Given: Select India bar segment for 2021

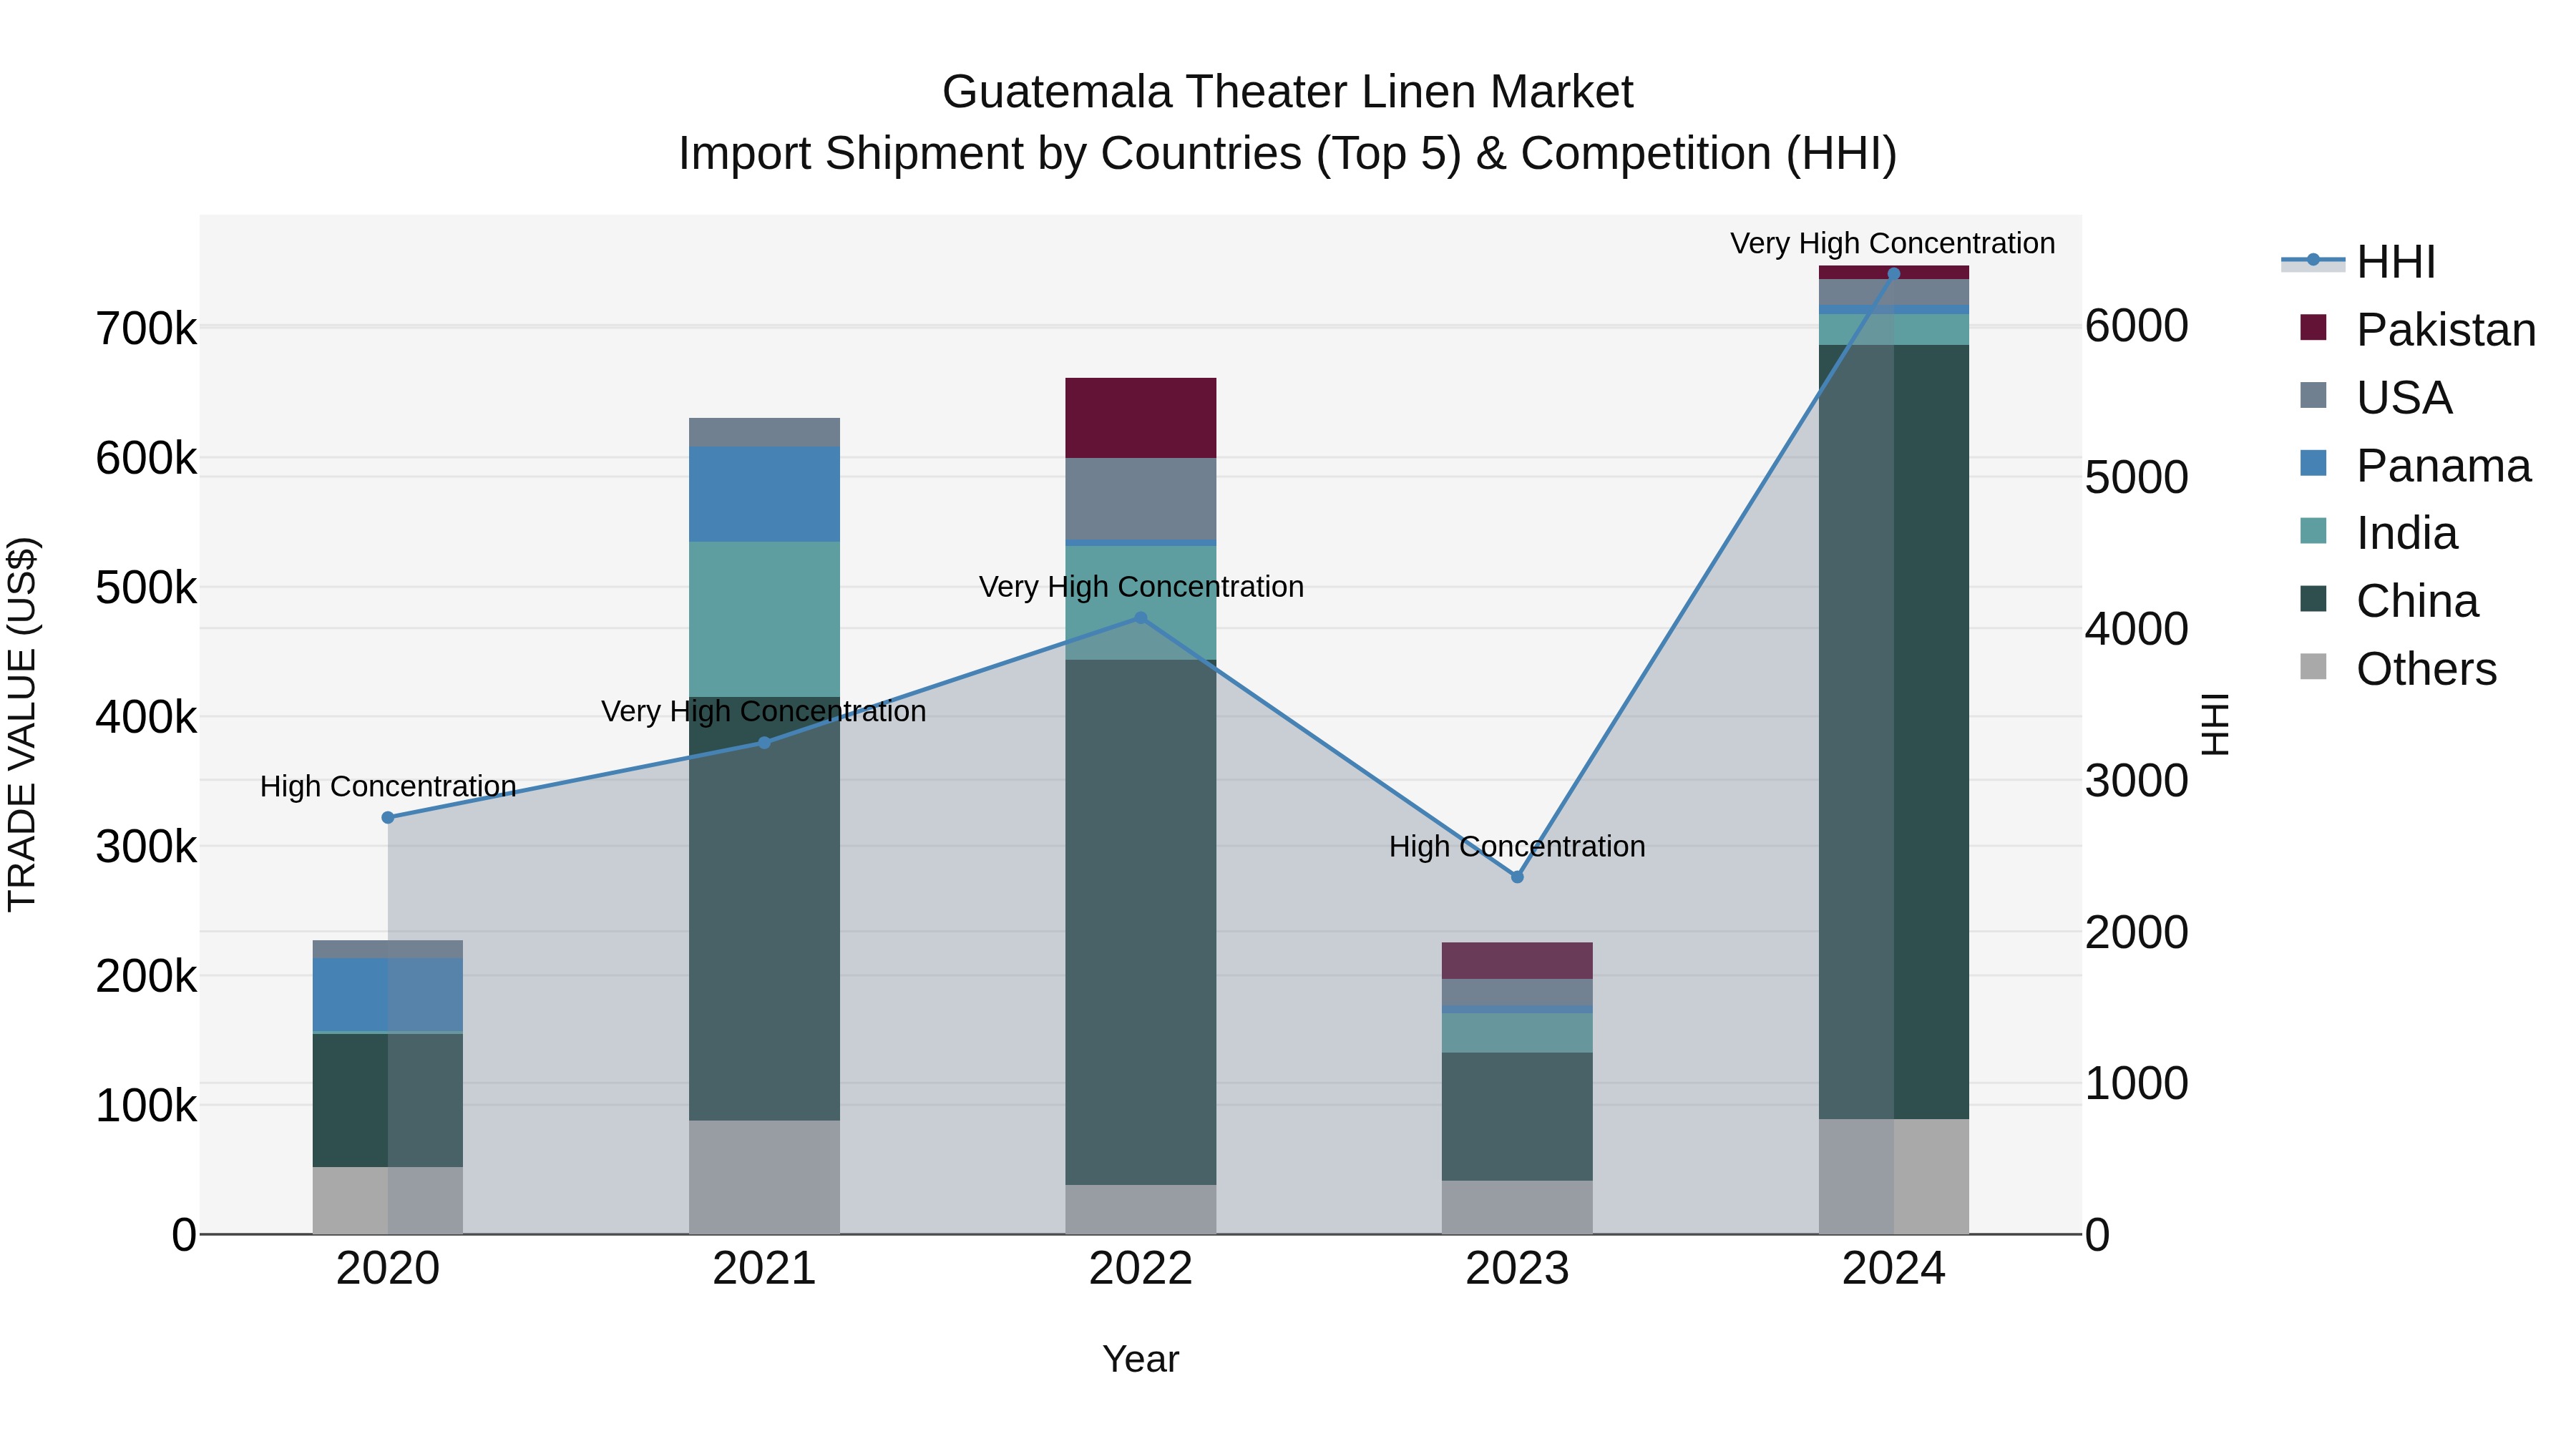Looking at the screenshot, I should 764,619.
